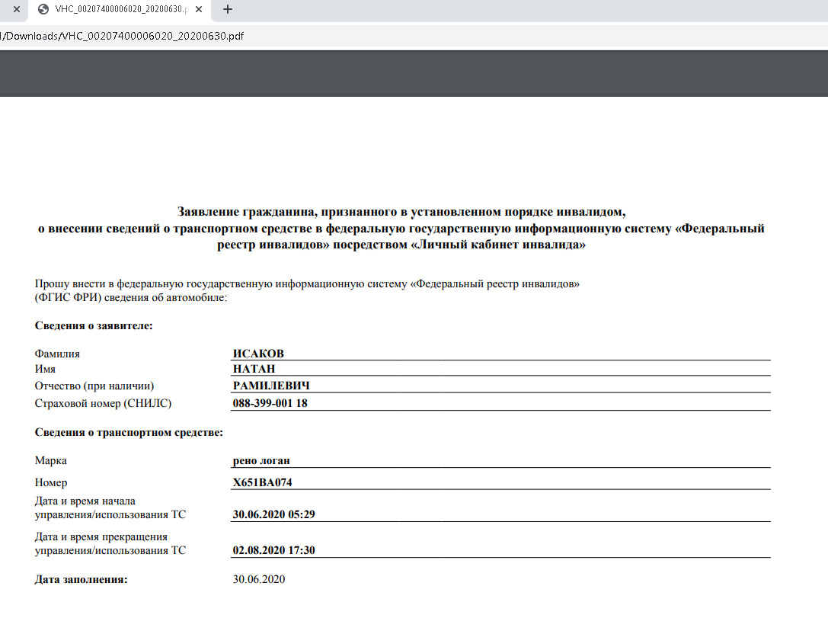Click the surname value ИСАКОВ
The width and height of the screenshot is (828, 618).
coord(258,354)
